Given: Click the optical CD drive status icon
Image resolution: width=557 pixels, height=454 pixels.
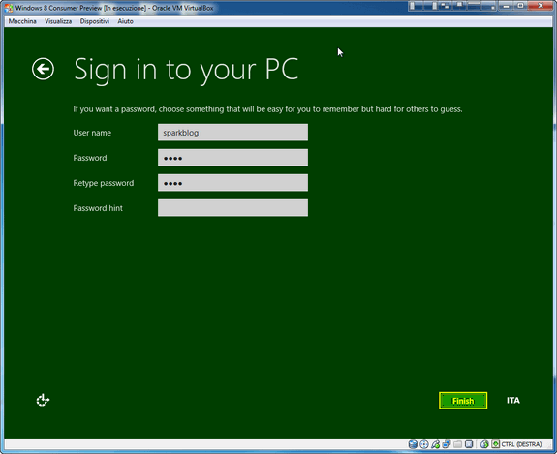Looking at the screenshot, I should tap(424, 444).
